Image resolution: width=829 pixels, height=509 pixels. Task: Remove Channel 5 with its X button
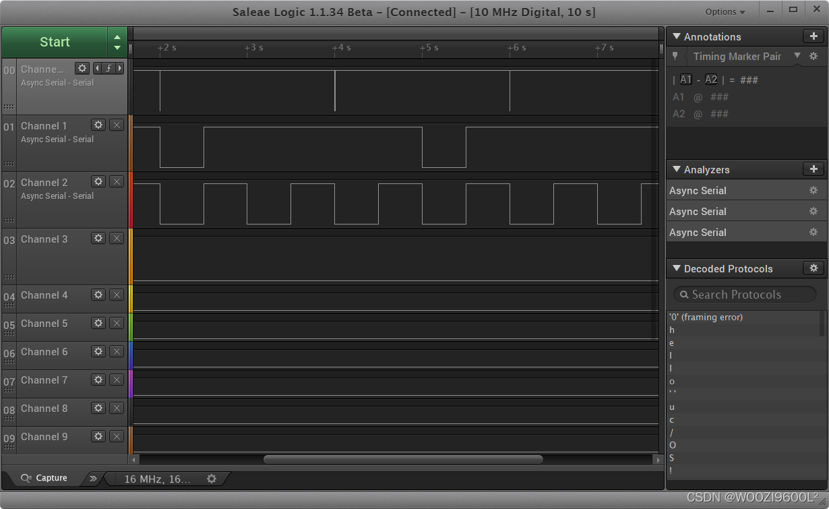tap(117, 323)
